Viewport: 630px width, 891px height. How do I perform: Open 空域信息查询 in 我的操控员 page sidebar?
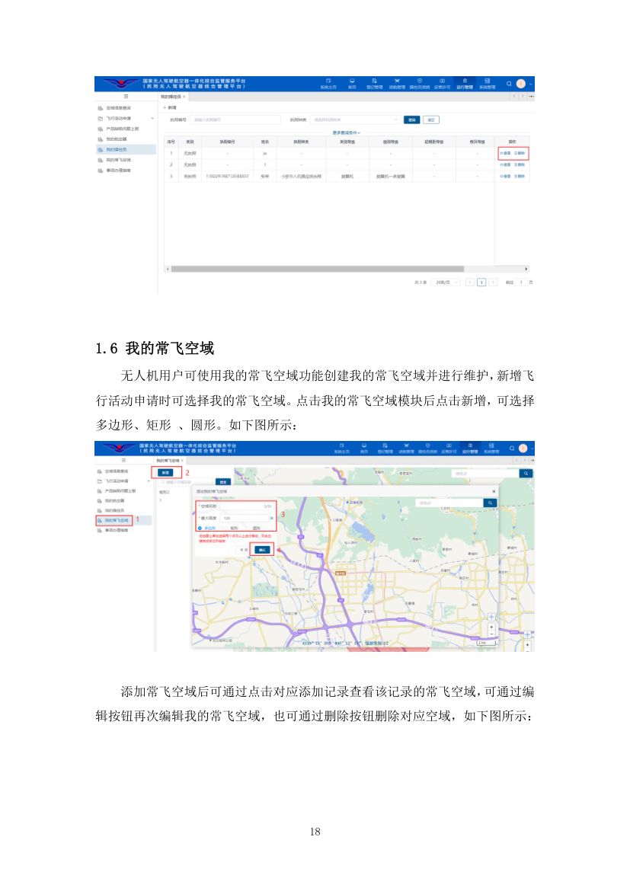[x=119, y=108]
